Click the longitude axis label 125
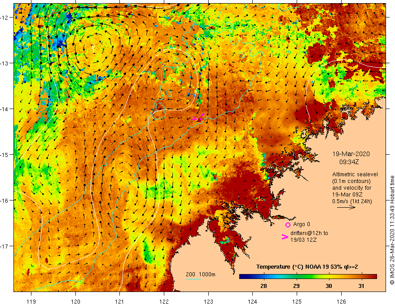This screenshot has width=395, height=305. coord(297,301)
